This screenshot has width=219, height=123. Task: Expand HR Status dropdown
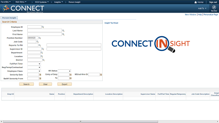(x=65, y=71)
